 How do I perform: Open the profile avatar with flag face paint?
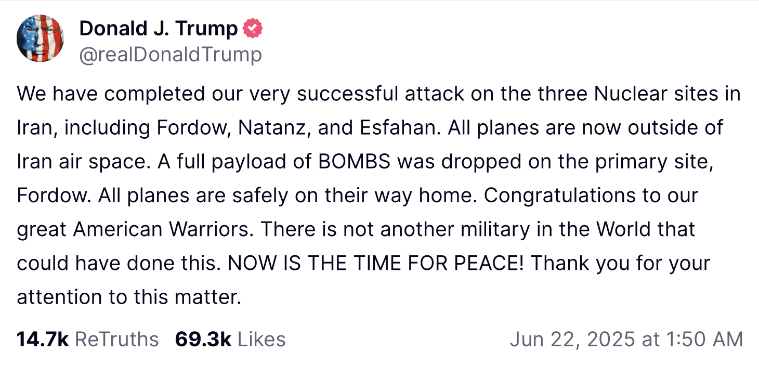[x=40, y=38]
